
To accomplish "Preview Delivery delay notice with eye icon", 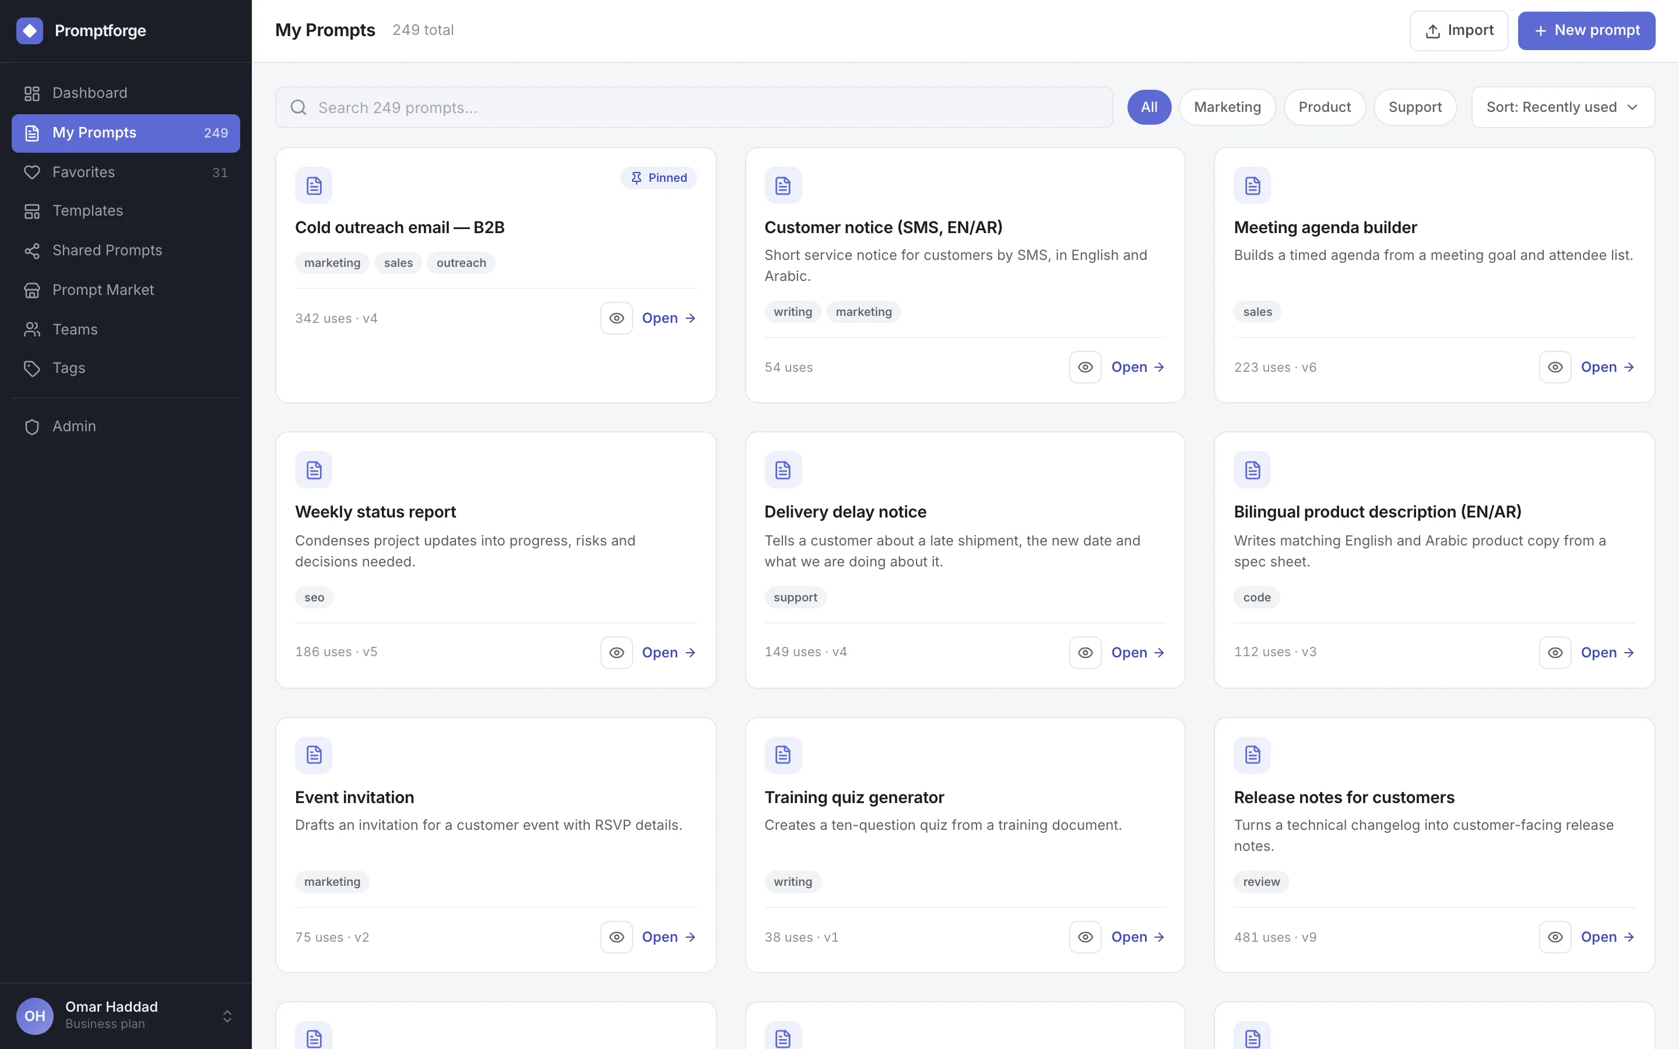I will tap(1085, 653).
